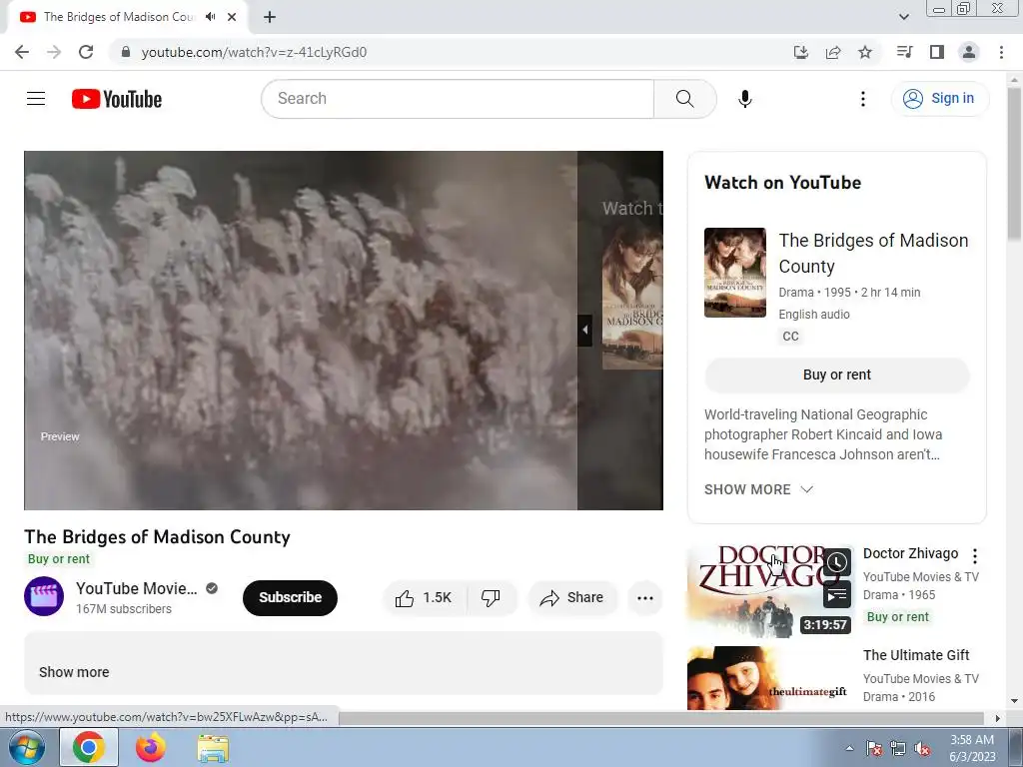This screenshot has height=767, width=1023.
Task: Open the taskbar clock showing 3:58 AM
Action: [x=972, y=748]
